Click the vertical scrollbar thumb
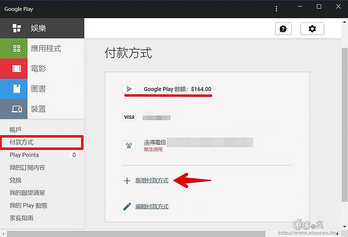Image resolution: width=348 pixels, height=237 pixels. pyautogui.click(x=345, y=124)
